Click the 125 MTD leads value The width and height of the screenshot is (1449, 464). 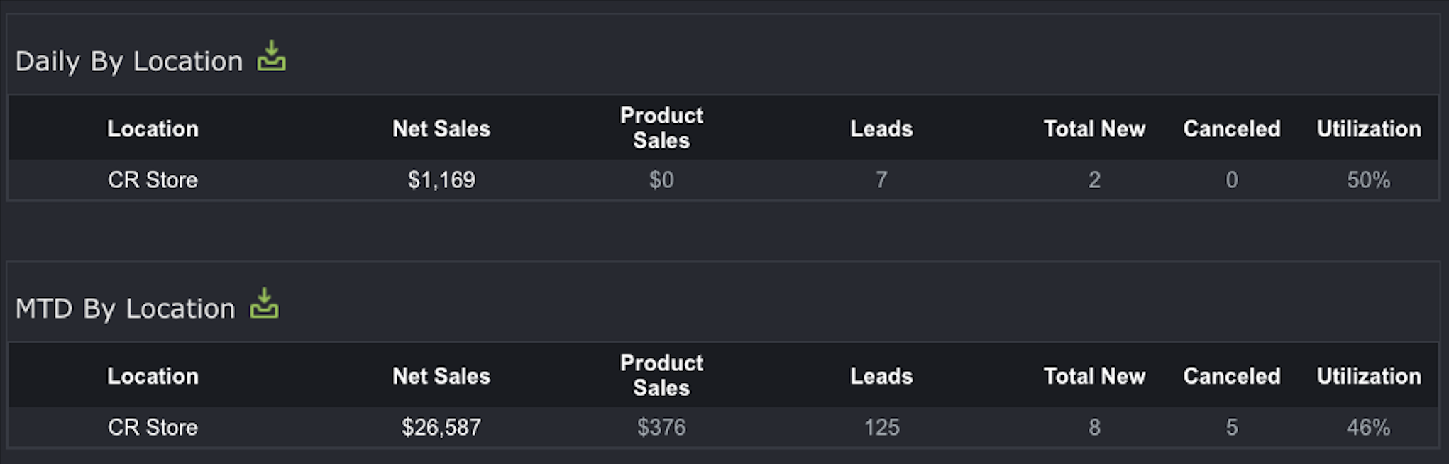[x=881, y=428]
